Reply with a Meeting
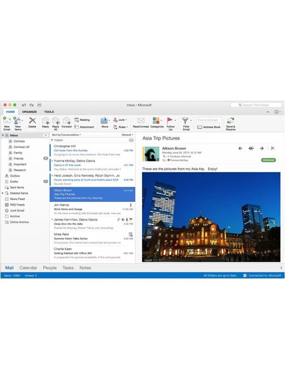Screen dimensions: 285x388 (82, 120)
